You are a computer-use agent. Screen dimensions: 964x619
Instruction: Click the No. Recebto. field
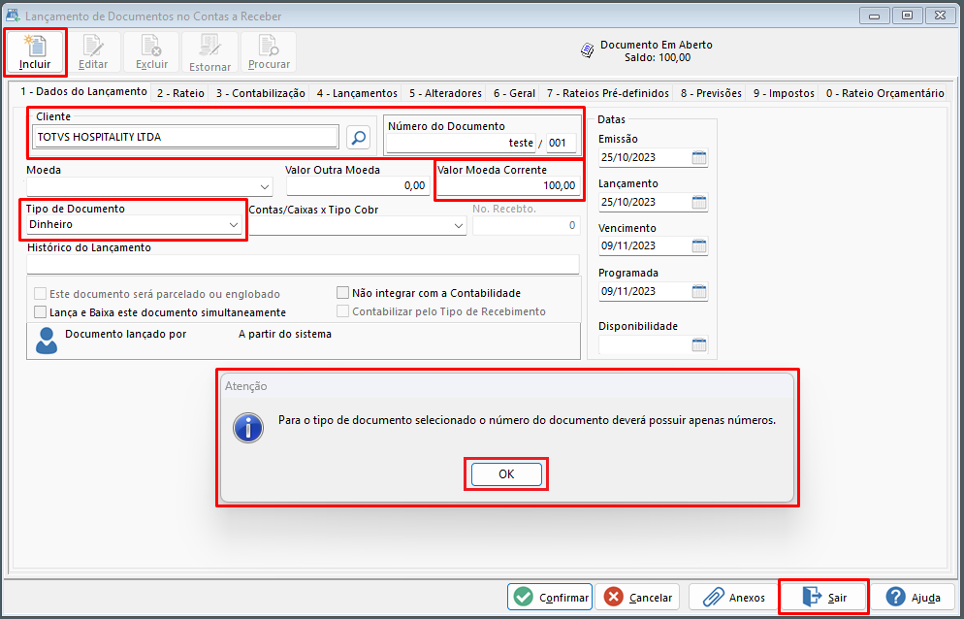(x=527, y=226)
